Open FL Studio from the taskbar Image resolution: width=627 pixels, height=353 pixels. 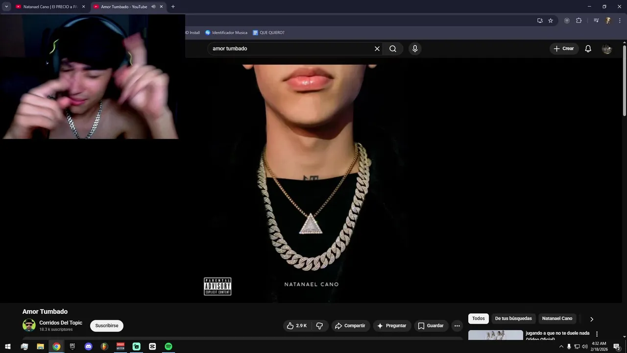tap(104, 347)
